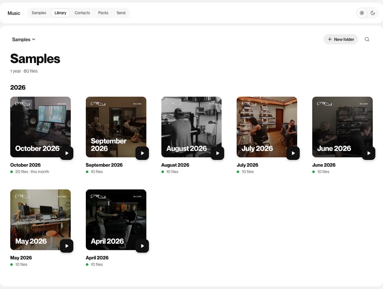
Task: Click the 2026 year section heading
Action: click(18, 87)
